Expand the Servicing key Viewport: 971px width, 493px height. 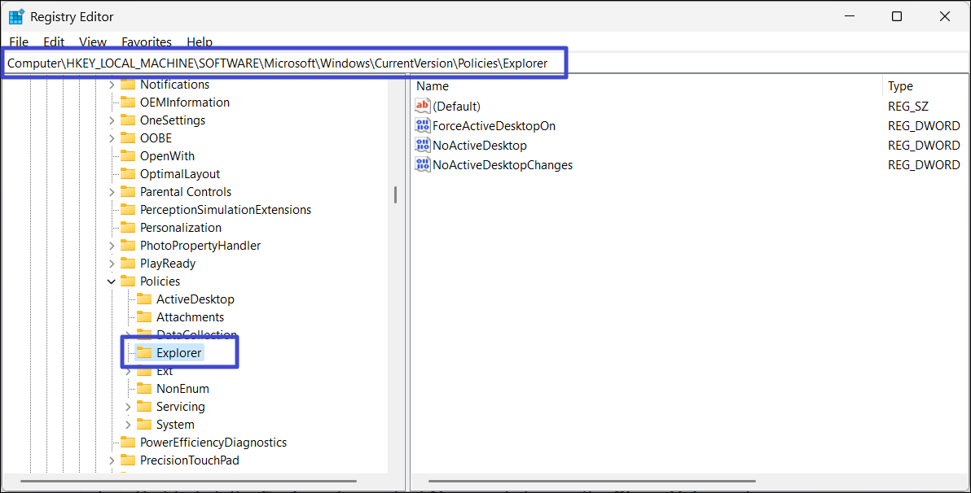128,407
